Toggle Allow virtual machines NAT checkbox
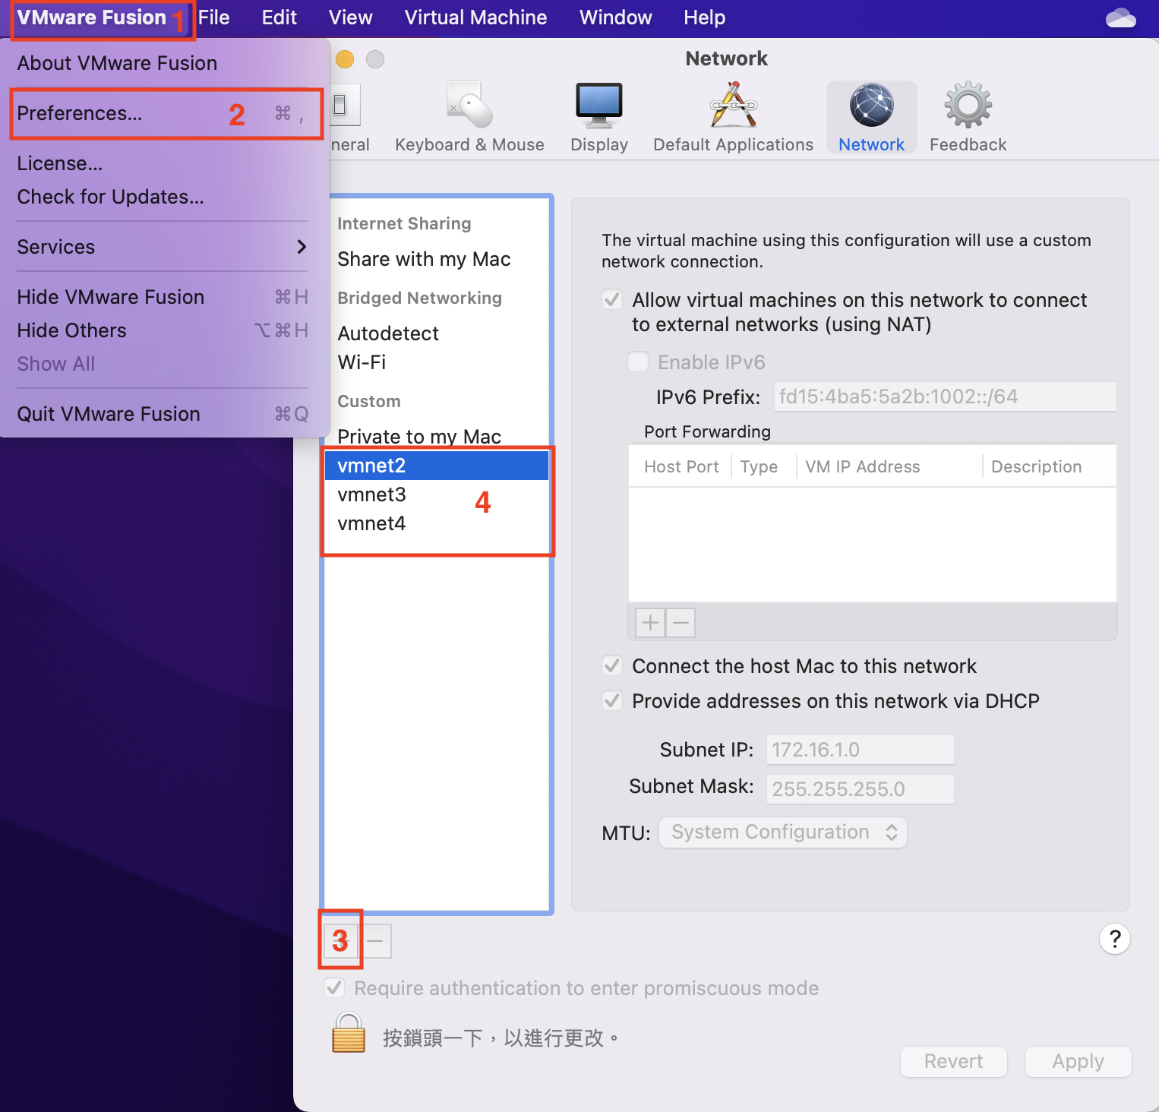Image resolution: width=1159 pixels, height=1112 pixels. (612, 299)
